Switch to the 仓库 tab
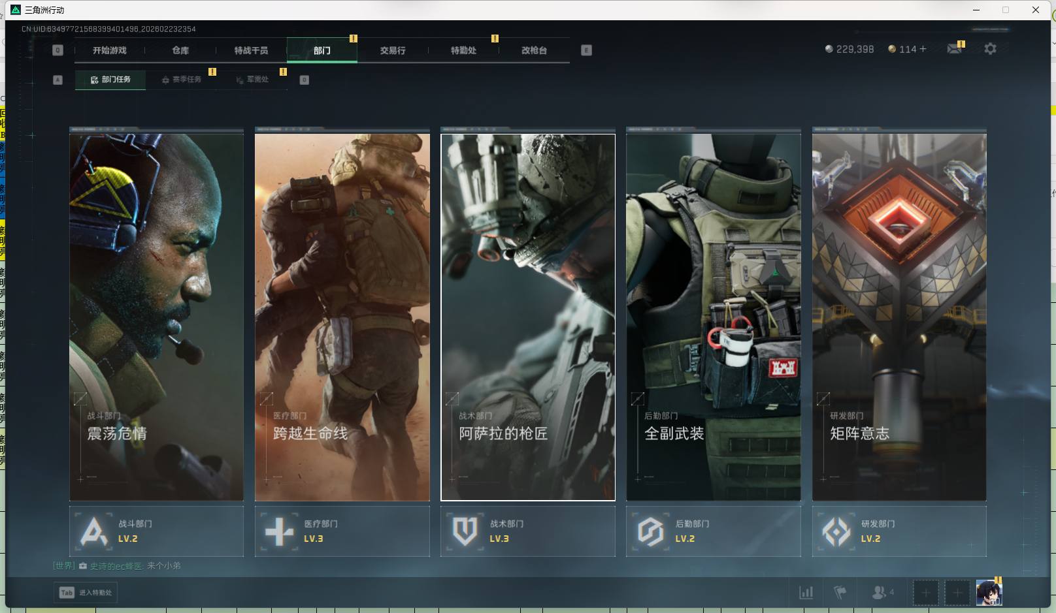The image size is (1056, 613). (180, 50)
